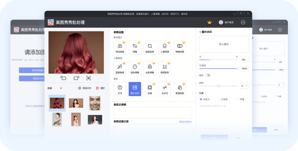Click the 不透明 opacity slider
This screenshot has height=151, width=298.
219,69
